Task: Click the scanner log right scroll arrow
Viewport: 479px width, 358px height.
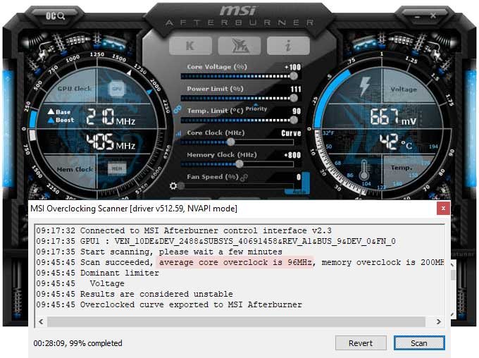Action: tap(438, 321)
